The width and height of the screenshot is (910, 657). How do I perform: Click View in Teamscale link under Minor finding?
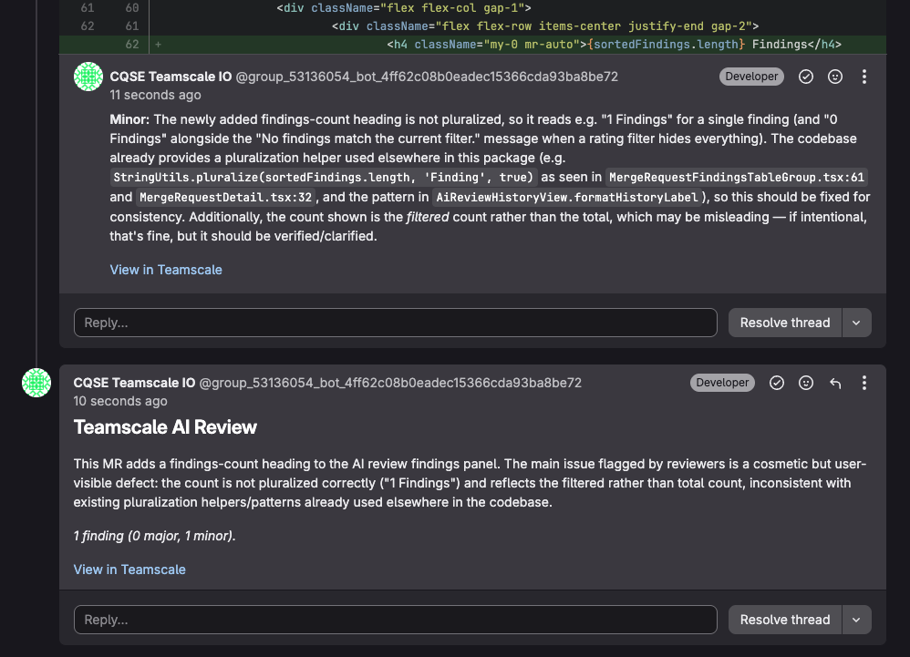[166, 270]
